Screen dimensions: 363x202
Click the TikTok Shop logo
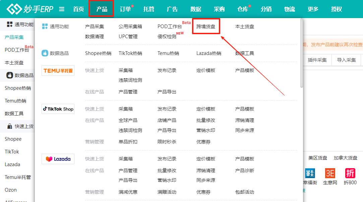[58, 109]
